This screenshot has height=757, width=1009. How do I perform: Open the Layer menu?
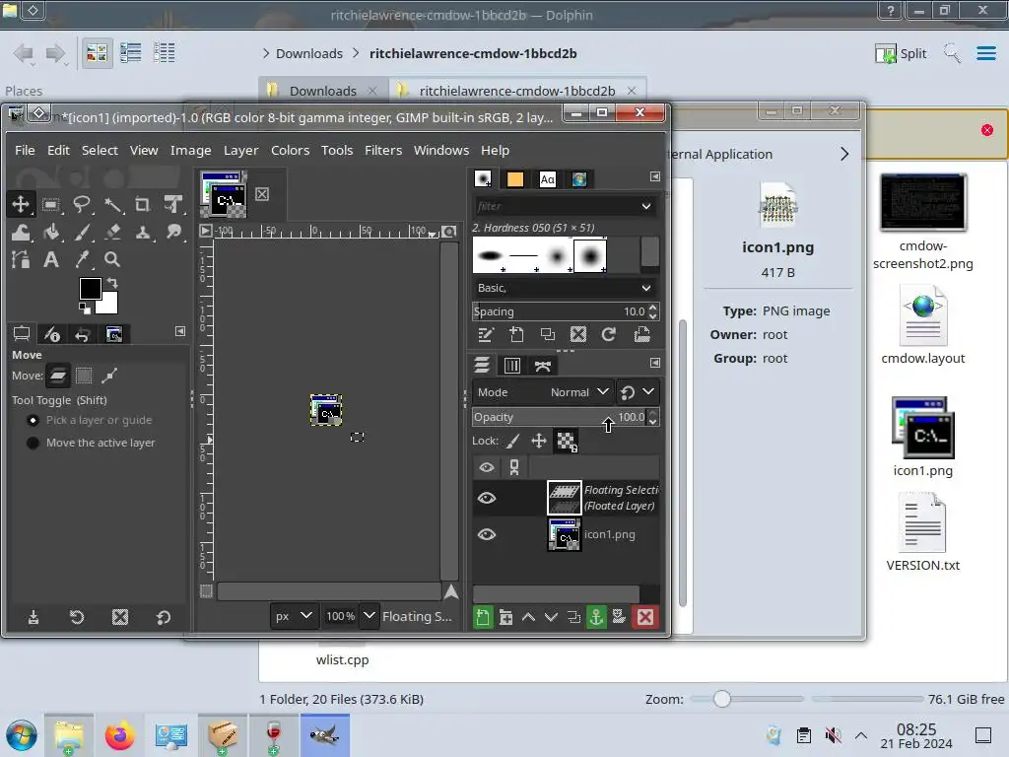pos(240,150)
